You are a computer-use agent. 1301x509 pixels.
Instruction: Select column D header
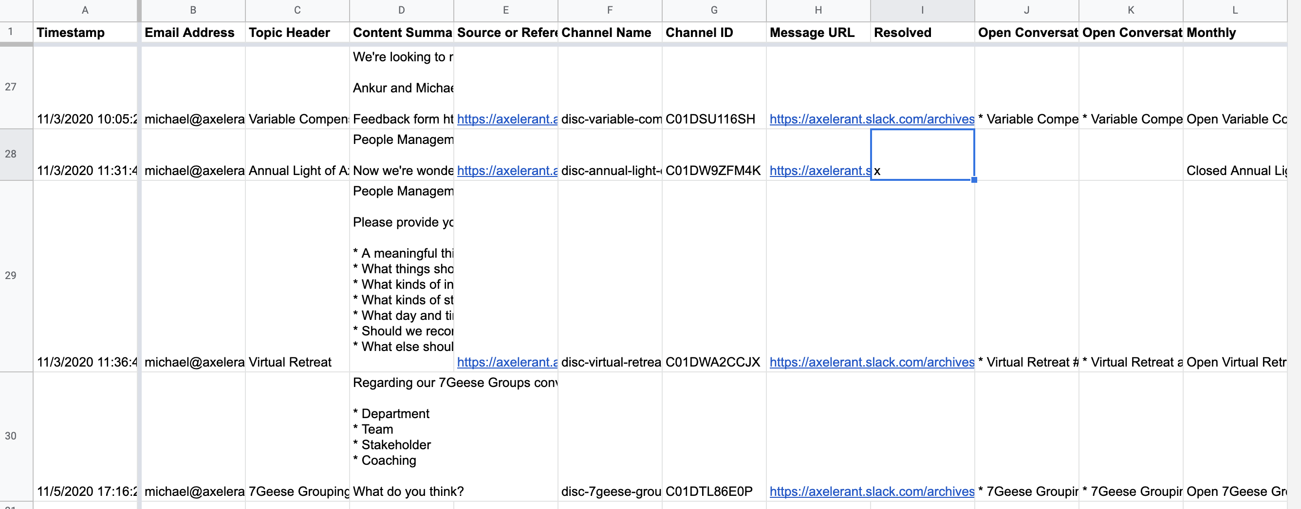point(402,10)
